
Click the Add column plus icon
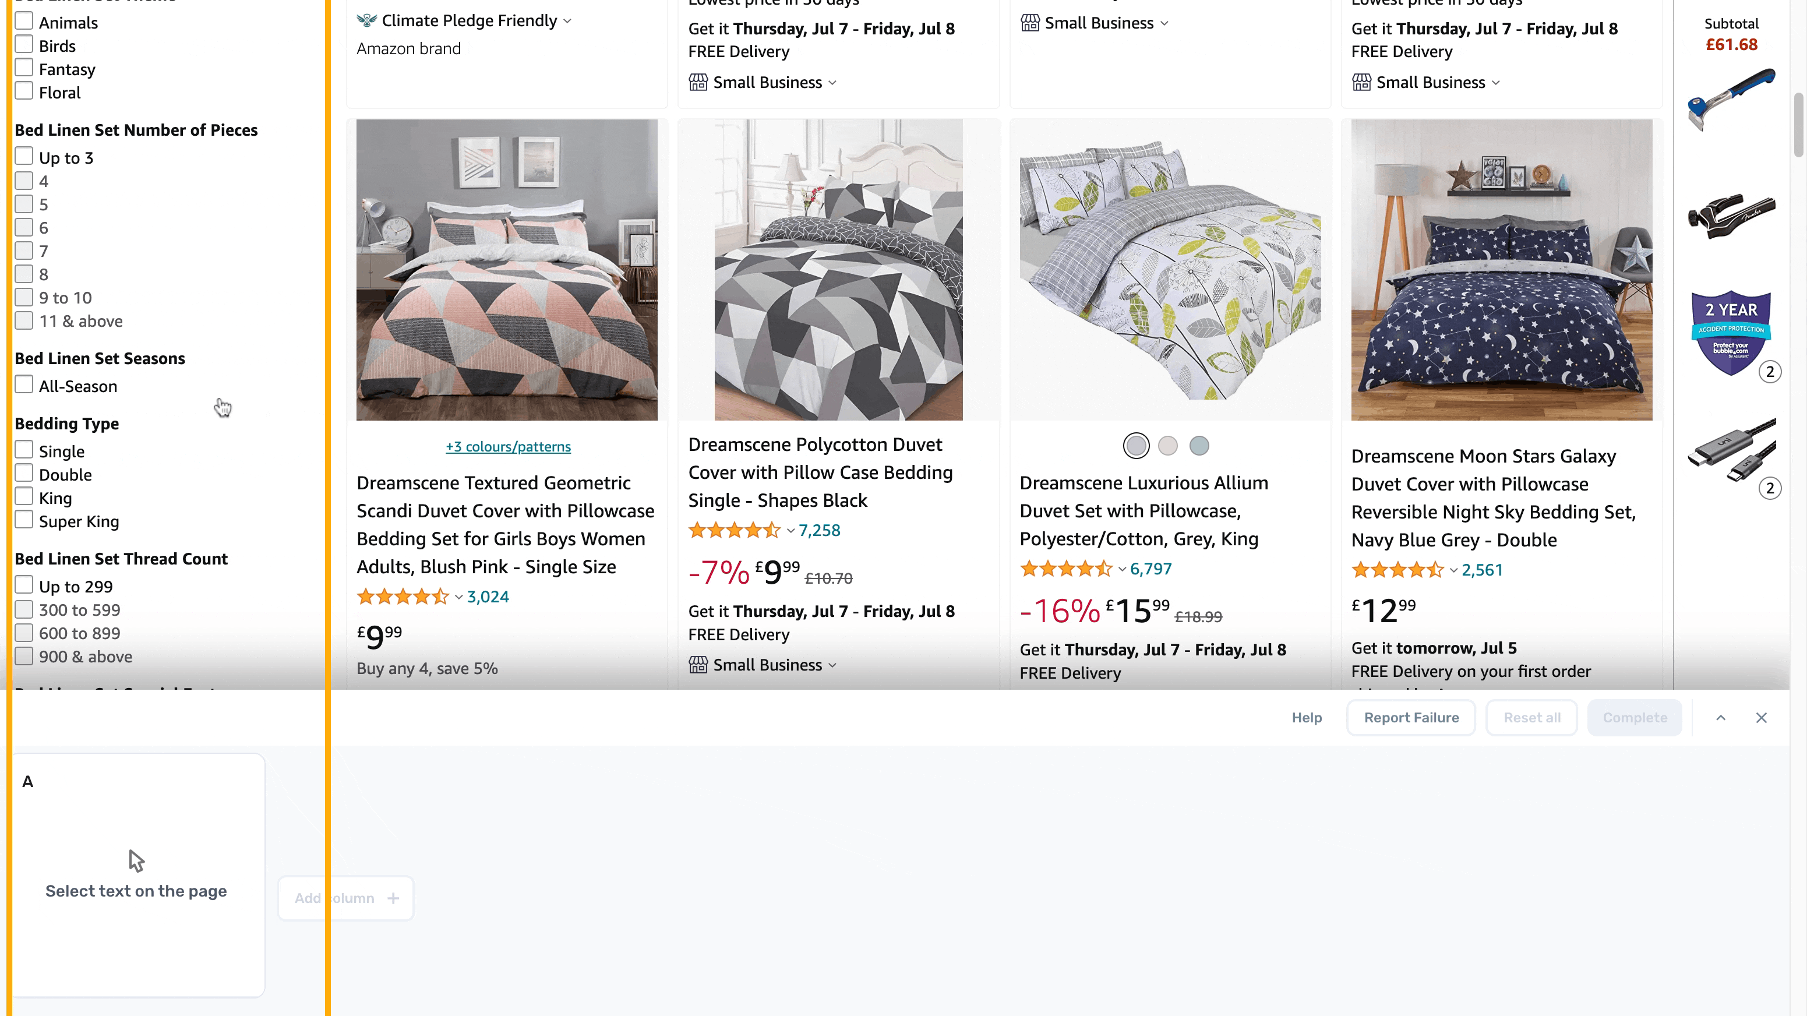pos(392,898)
